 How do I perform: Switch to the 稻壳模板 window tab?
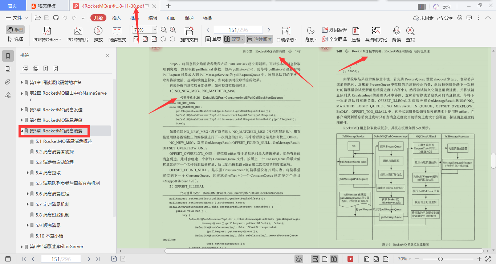coord(47,6)
